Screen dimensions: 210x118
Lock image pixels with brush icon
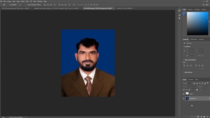189,90
